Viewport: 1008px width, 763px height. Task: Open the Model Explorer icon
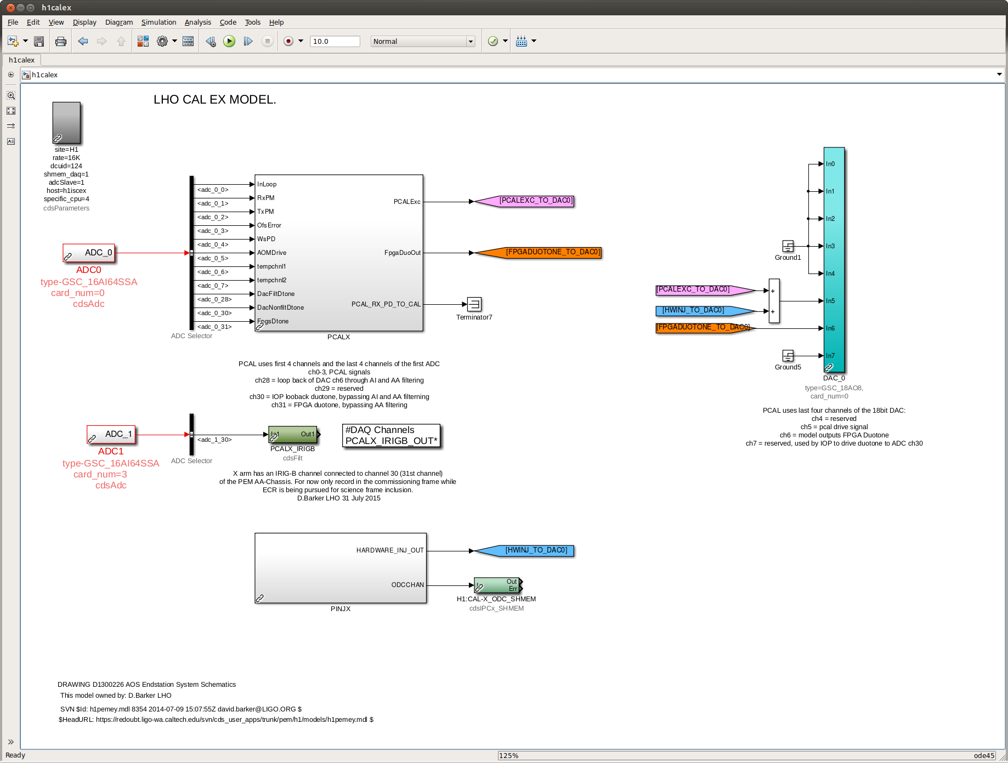(x=188, y=41)
